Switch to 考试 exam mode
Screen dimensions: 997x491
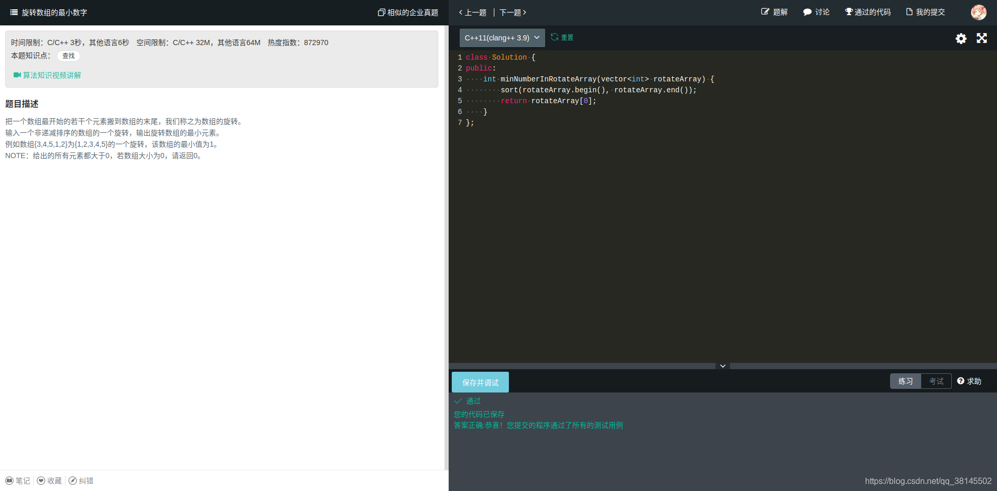[x=936, y=381]
